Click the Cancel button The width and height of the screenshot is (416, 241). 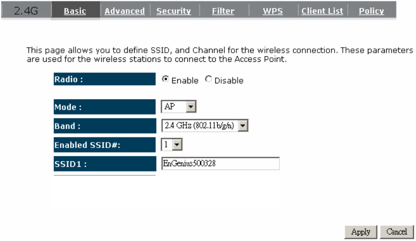click(x=397, y=232)
